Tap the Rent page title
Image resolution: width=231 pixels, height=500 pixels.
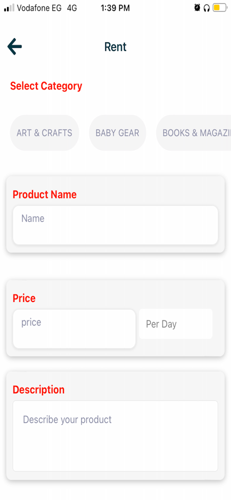point(115,47)
